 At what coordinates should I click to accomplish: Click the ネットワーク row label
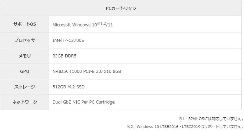point(25,102)
